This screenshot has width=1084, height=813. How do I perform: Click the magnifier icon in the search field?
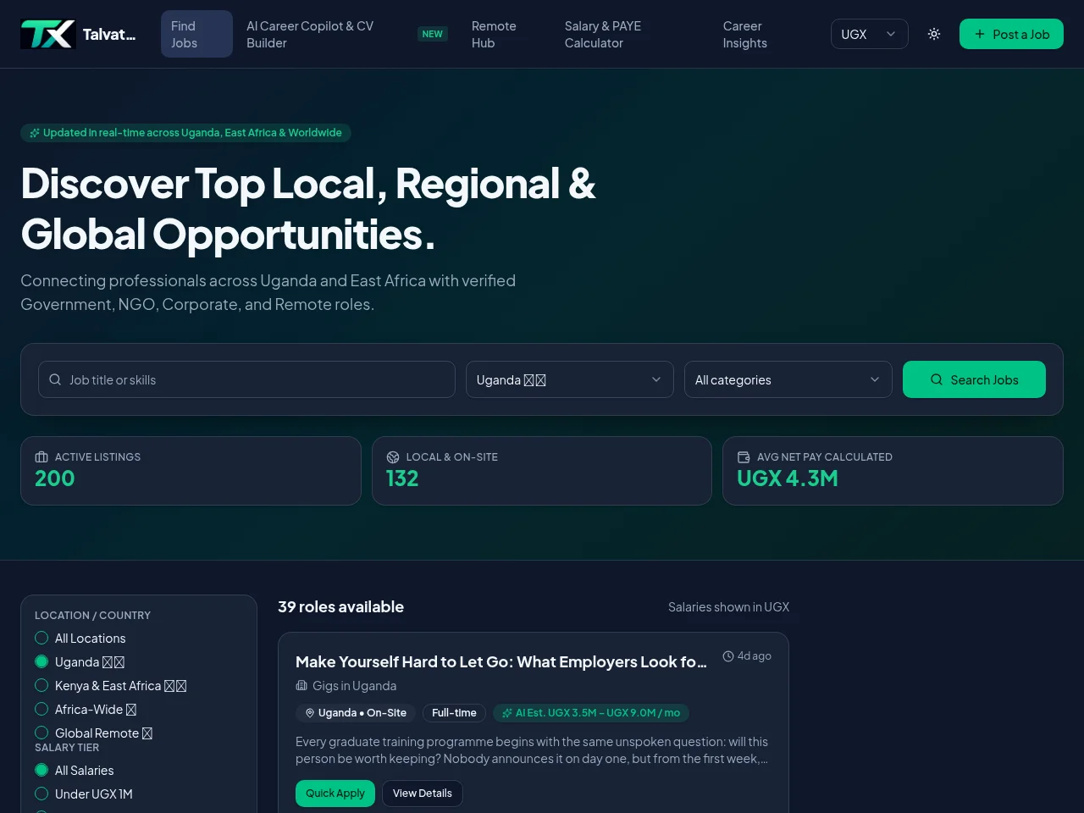click(55, 379)
